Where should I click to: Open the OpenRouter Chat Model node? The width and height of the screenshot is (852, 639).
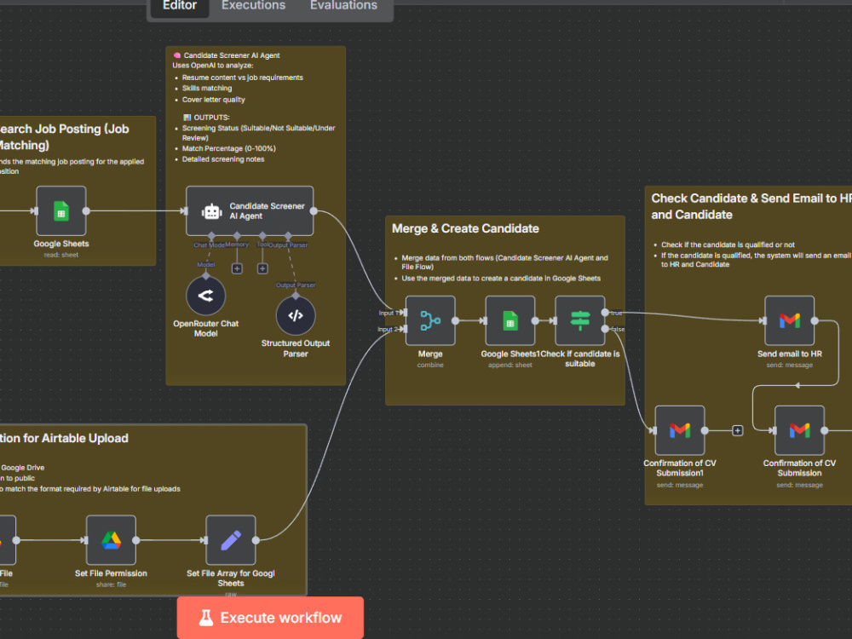click(x=205, y=296)
